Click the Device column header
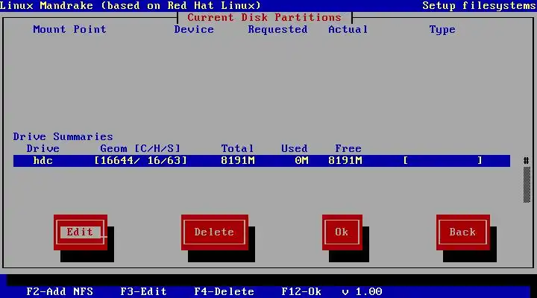The width and height of the screenshot is (537, 298). (x=194, y=29)
